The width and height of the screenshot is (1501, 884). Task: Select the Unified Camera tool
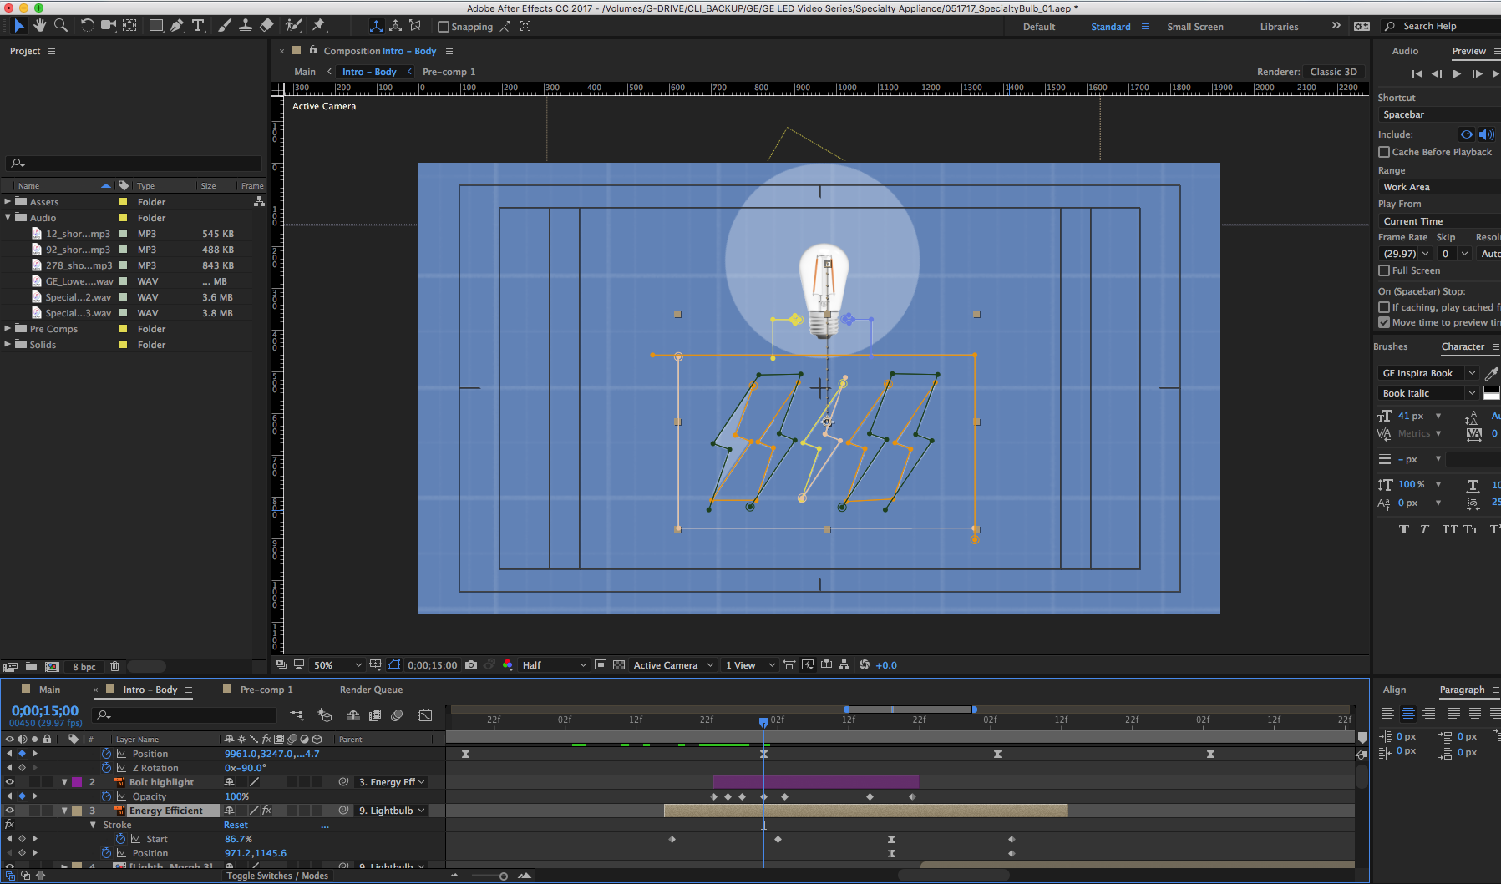[109, 26]
